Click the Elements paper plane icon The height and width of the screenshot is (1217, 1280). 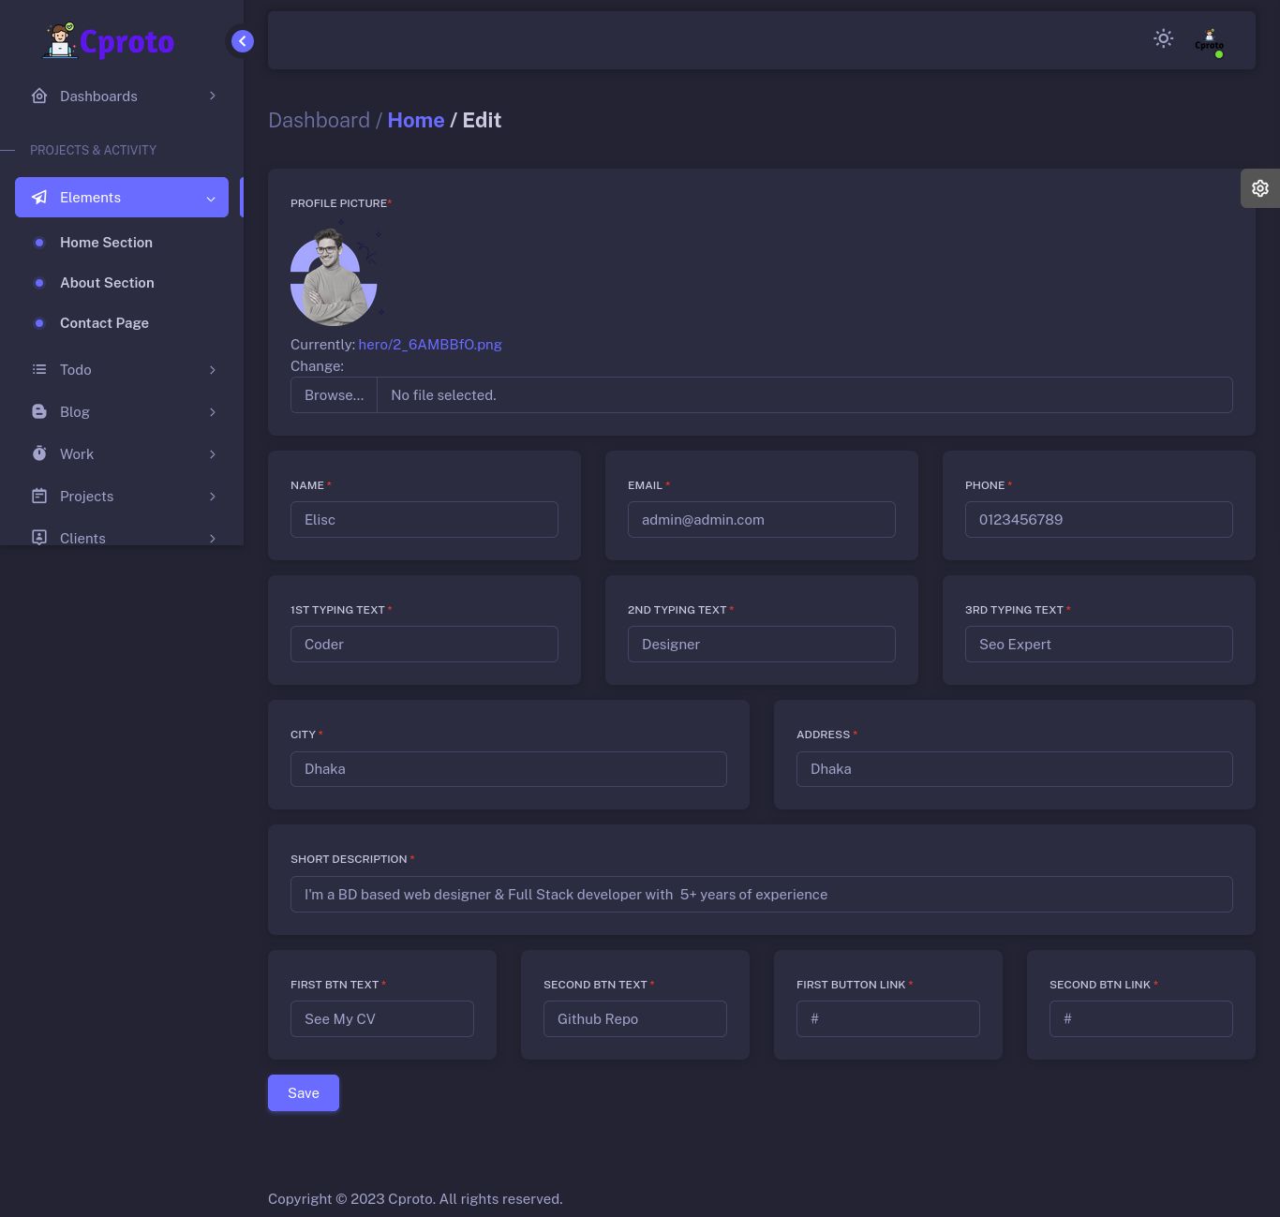pos(39,197)
